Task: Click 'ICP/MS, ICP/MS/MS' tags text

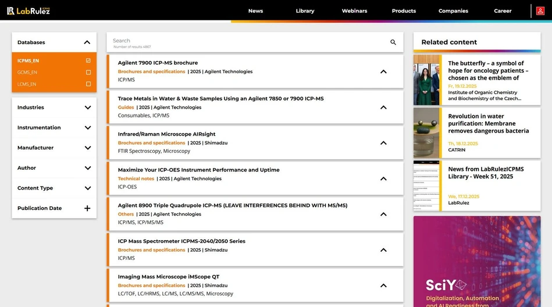Action: 140,223
